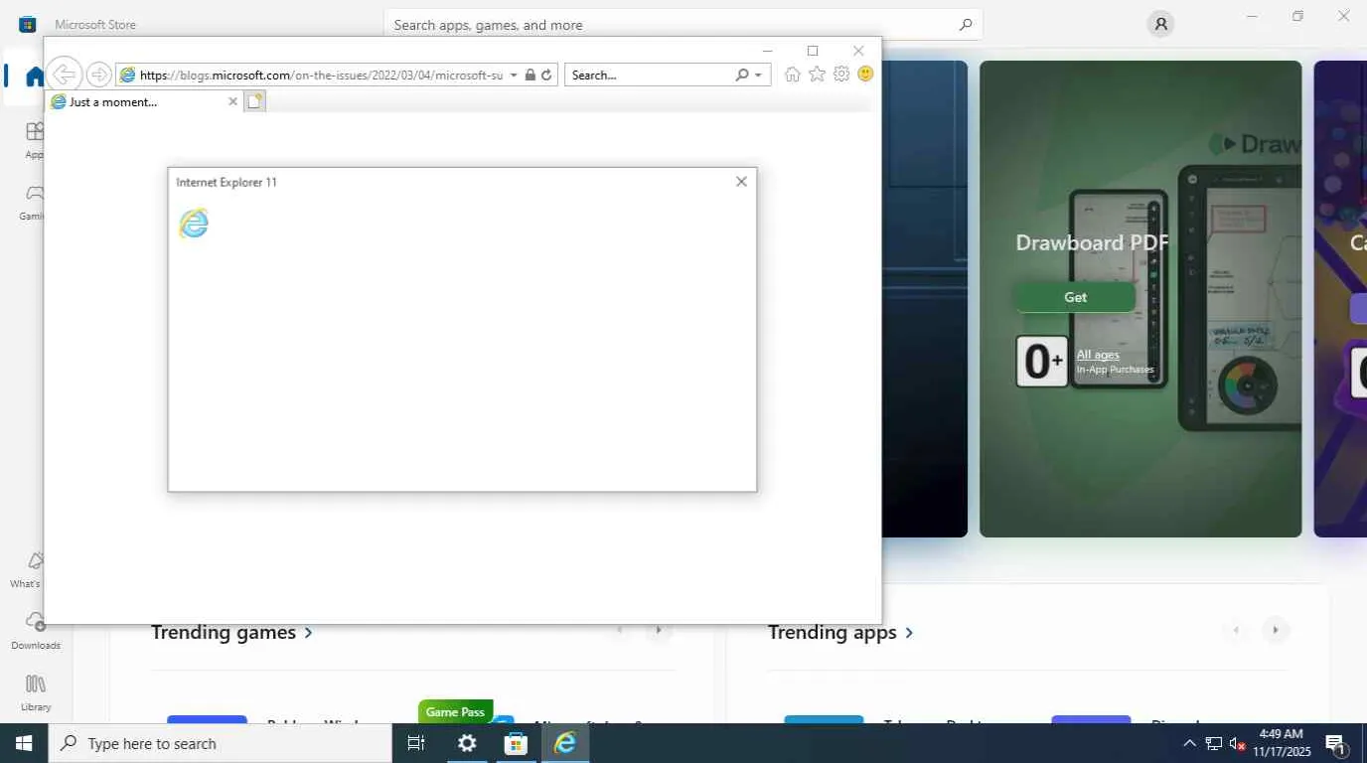Viewport: 1367px width, 763px height.
Task: Open the Favorites star in Internet Explorer
Action: coord(817,75)
